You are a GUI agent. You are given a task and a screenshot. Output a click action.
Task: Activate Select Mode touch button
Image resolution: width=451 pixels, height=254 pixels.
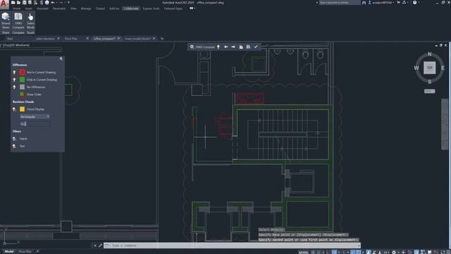[x=30, y=20]
